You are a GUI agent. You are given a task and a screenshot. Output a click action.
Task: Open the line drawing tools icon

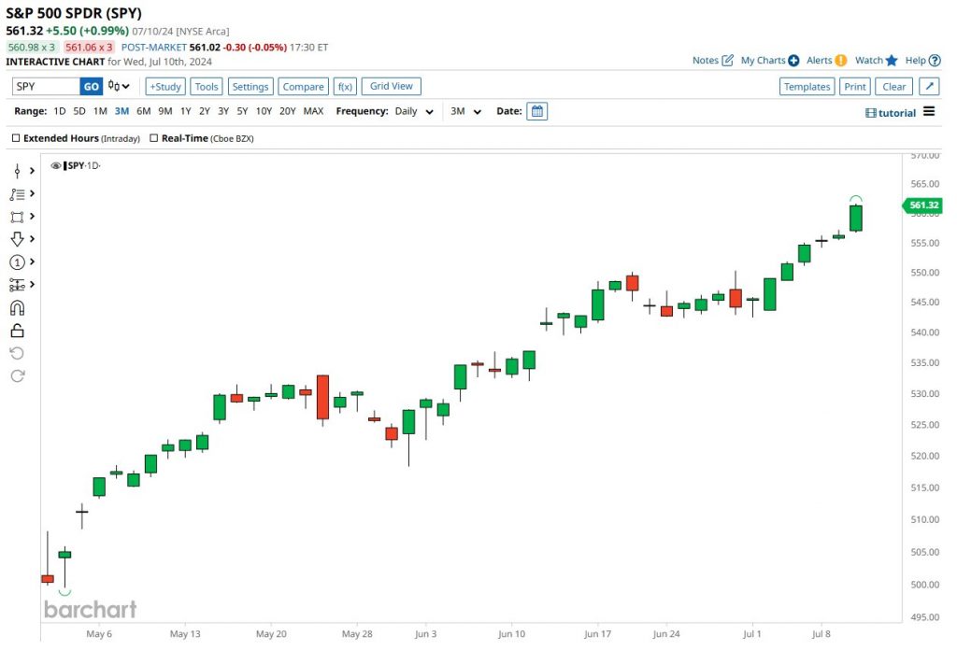pos(17,194)
